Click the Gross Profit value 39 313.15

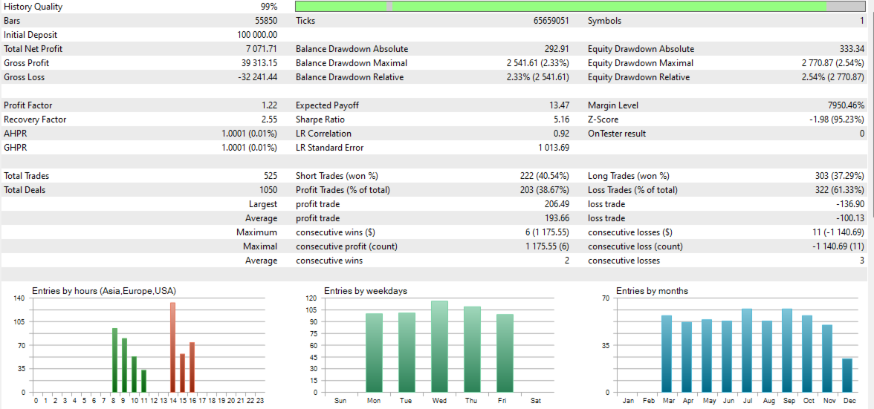(259, 63)
